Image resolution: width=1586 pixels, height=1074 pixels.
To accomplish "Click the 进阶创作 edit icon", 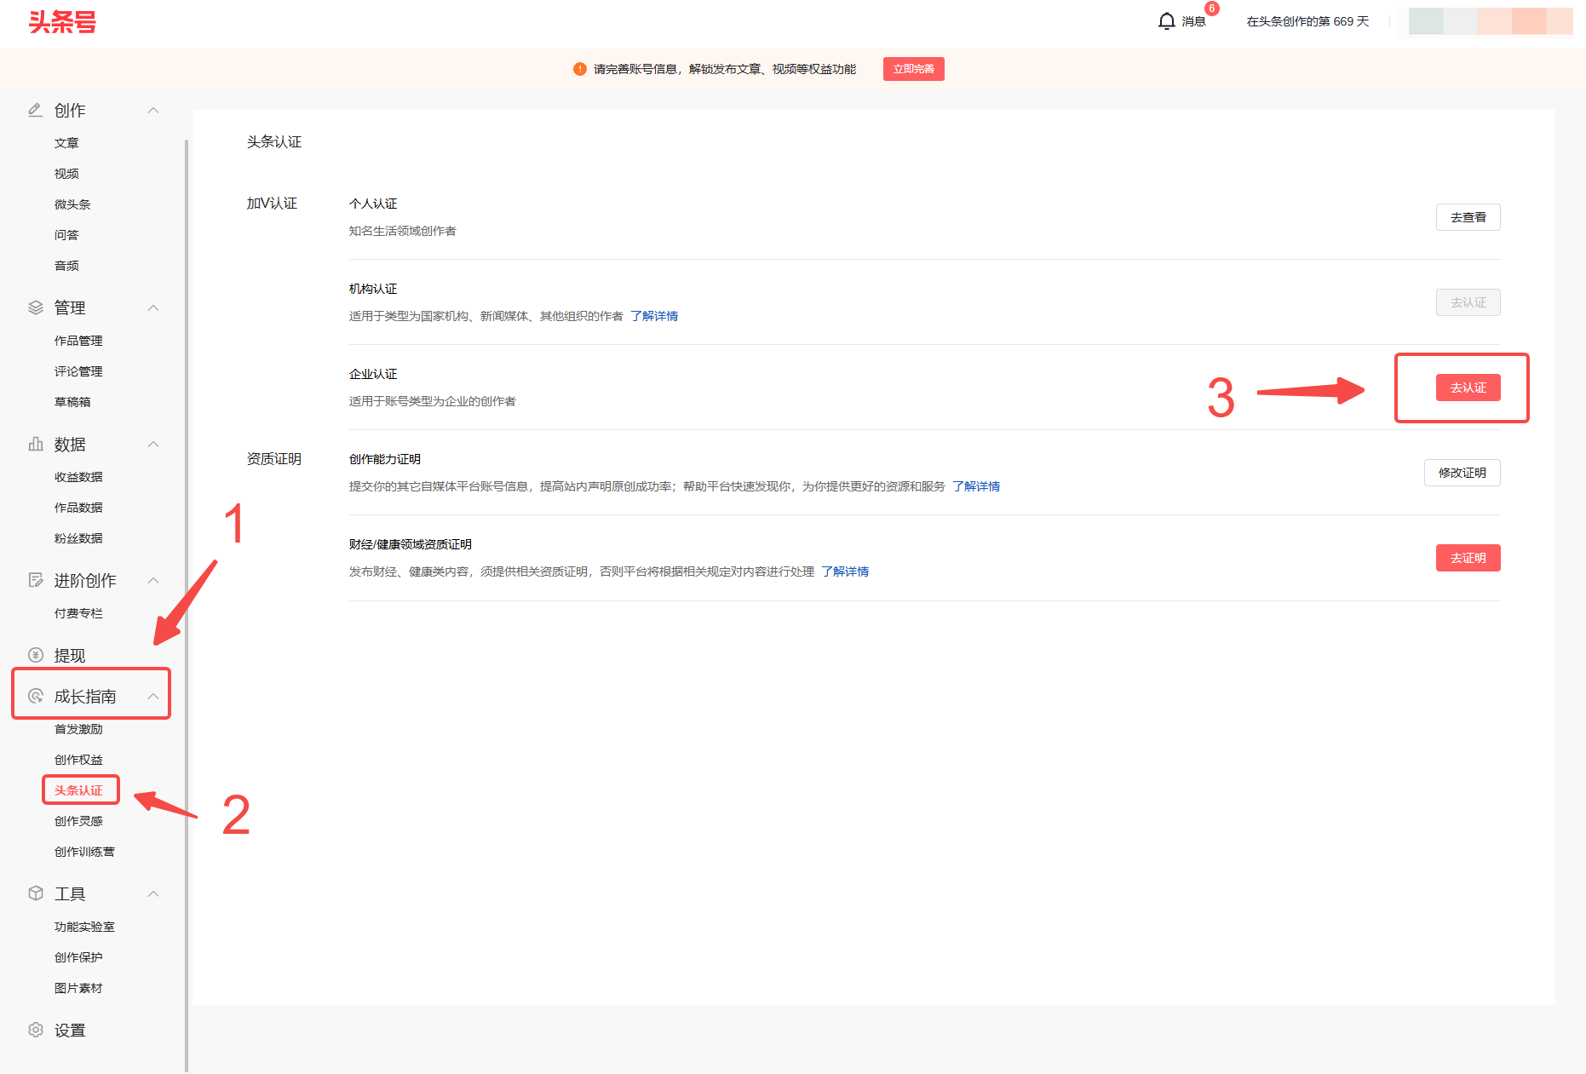I will [x=36, y=580].
